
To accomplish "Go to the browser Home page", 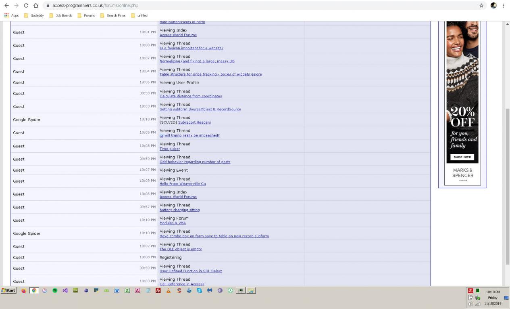I will pyautogui.click(x=36, y=5).
